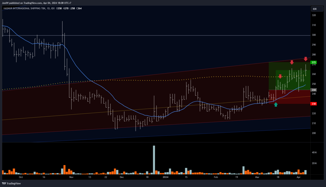Click the 40M volume axis label

click(314, 153)
